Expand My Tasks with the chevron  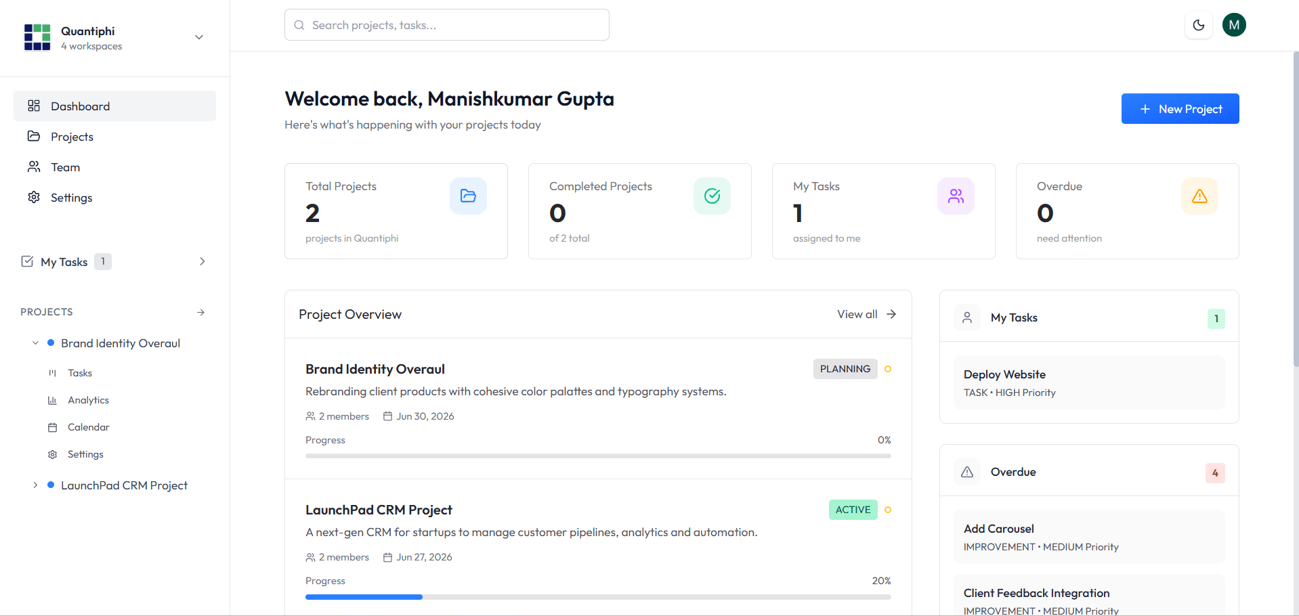click(x=202, y=261)
